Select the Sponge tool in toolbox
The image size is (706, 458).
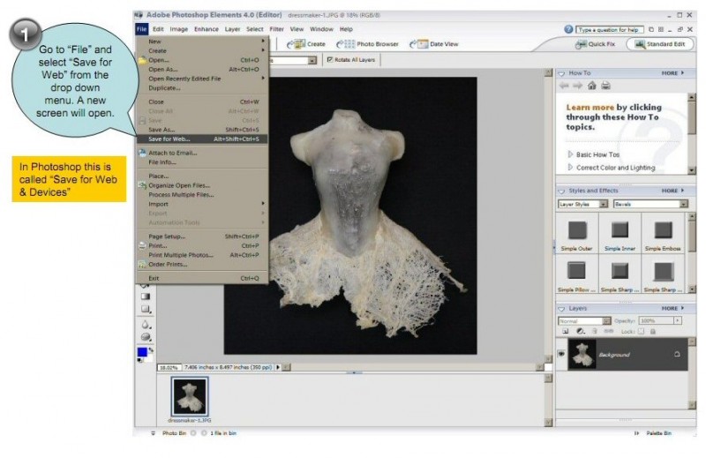[146, 337]
